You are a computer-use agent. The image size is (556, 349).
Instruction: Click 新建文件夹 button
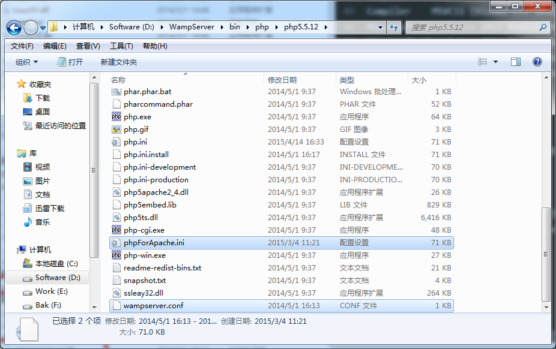coord(119,62)
